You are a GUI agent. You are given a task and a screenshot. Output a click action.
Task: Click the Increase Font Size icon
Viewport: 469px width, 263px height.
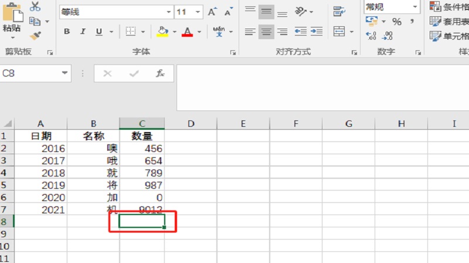[212, 12]
